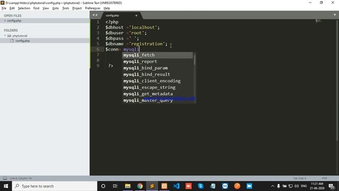Open Sublime Text from the taskbar
This screenshot has height=191, width=339.
pyautogui.click(x=152, y=186)
